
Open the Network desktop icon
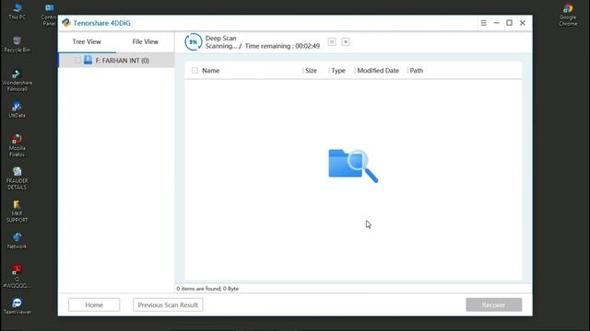point(17,241)
